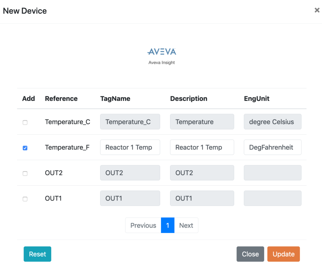Click the OUT1 description field

tap(202, 198)
